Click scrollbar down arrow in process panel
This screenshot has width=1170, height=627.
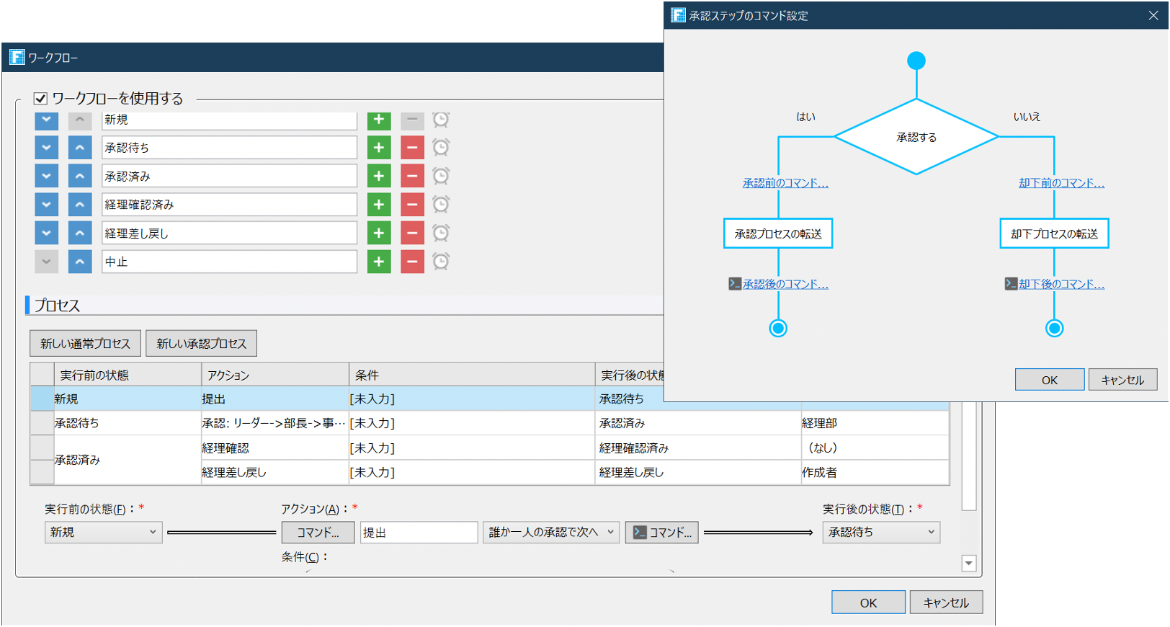tap(969, 564)
